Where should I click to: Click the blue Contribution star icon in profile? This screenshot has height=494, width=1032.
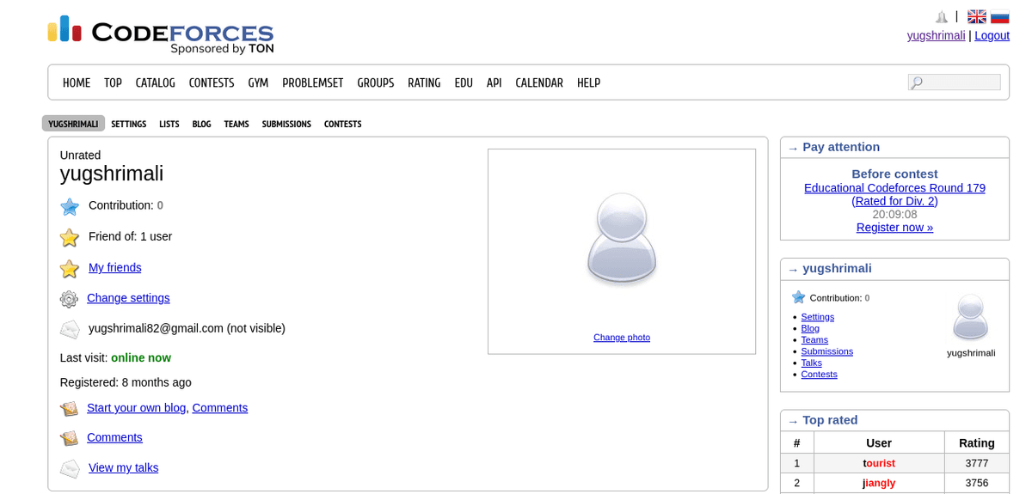[70, 206]
